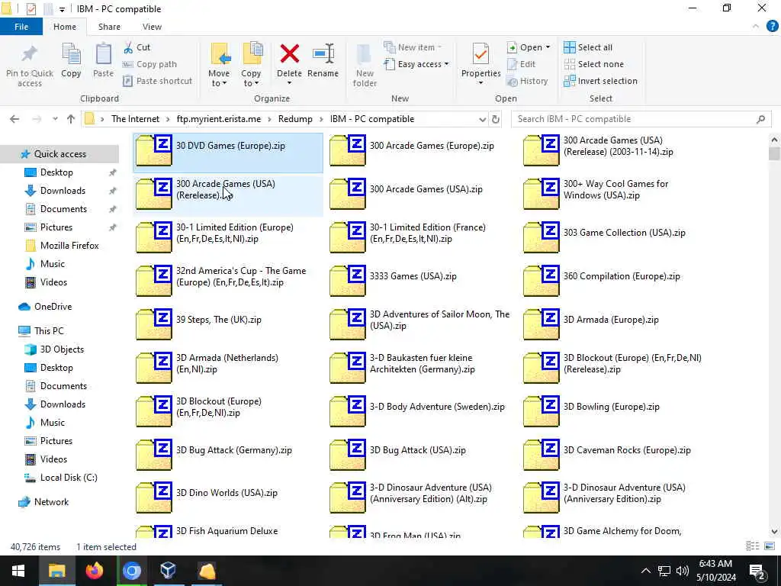The image size is (781, 586).
Task: Click the Pin to Quick access icon
Action: coord(30,55)
